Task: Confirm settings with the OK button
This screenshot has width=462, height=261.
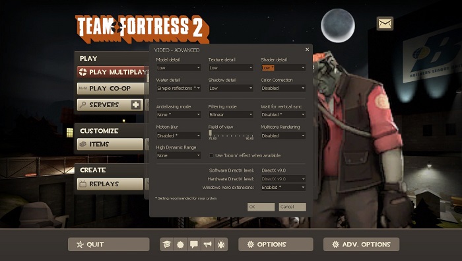Action: coord(261,207)
